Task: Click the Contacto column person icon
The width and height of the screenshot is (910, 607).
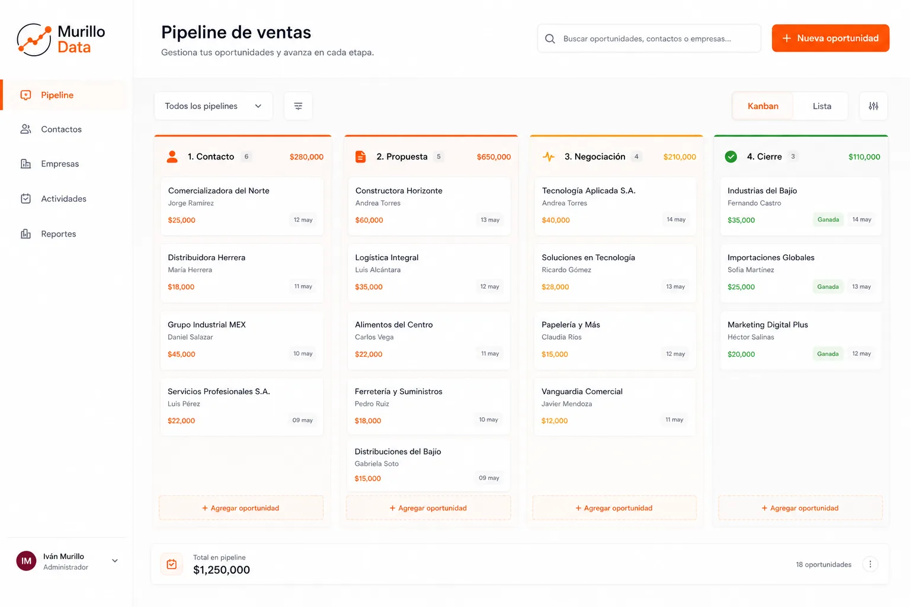Action: click(172, 156)
